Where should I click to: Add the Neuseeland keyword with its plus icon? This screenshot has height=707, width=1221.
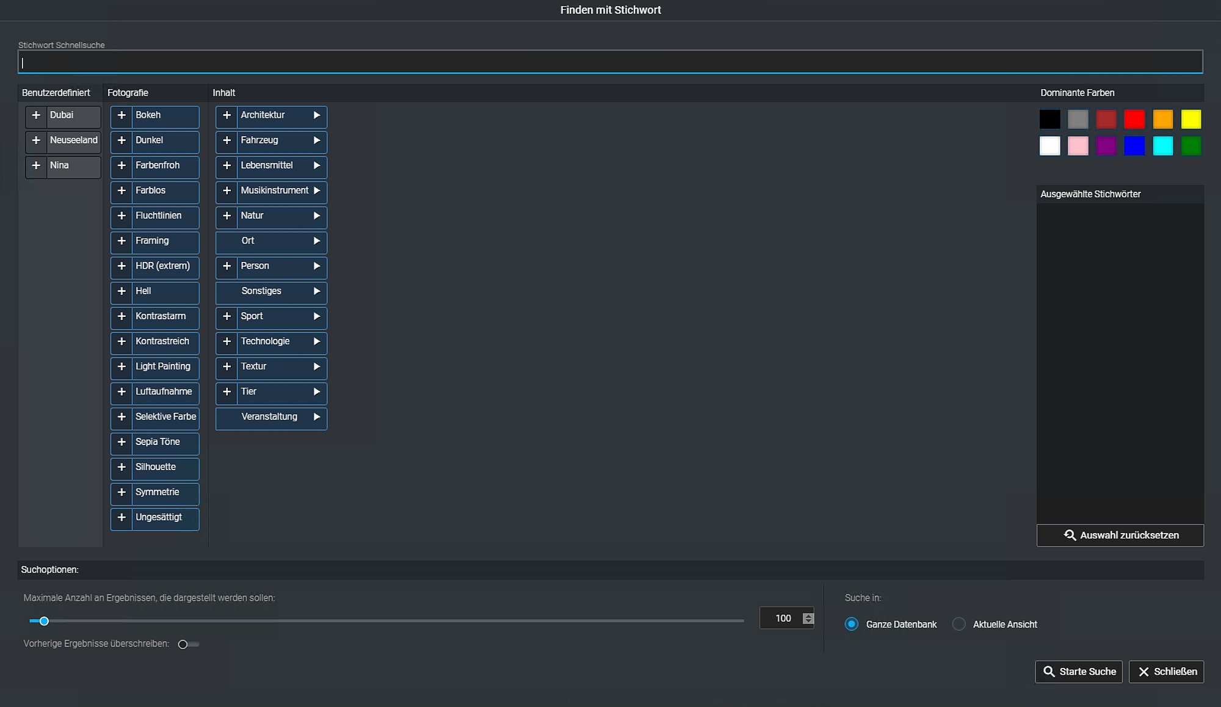pos(36,140)
